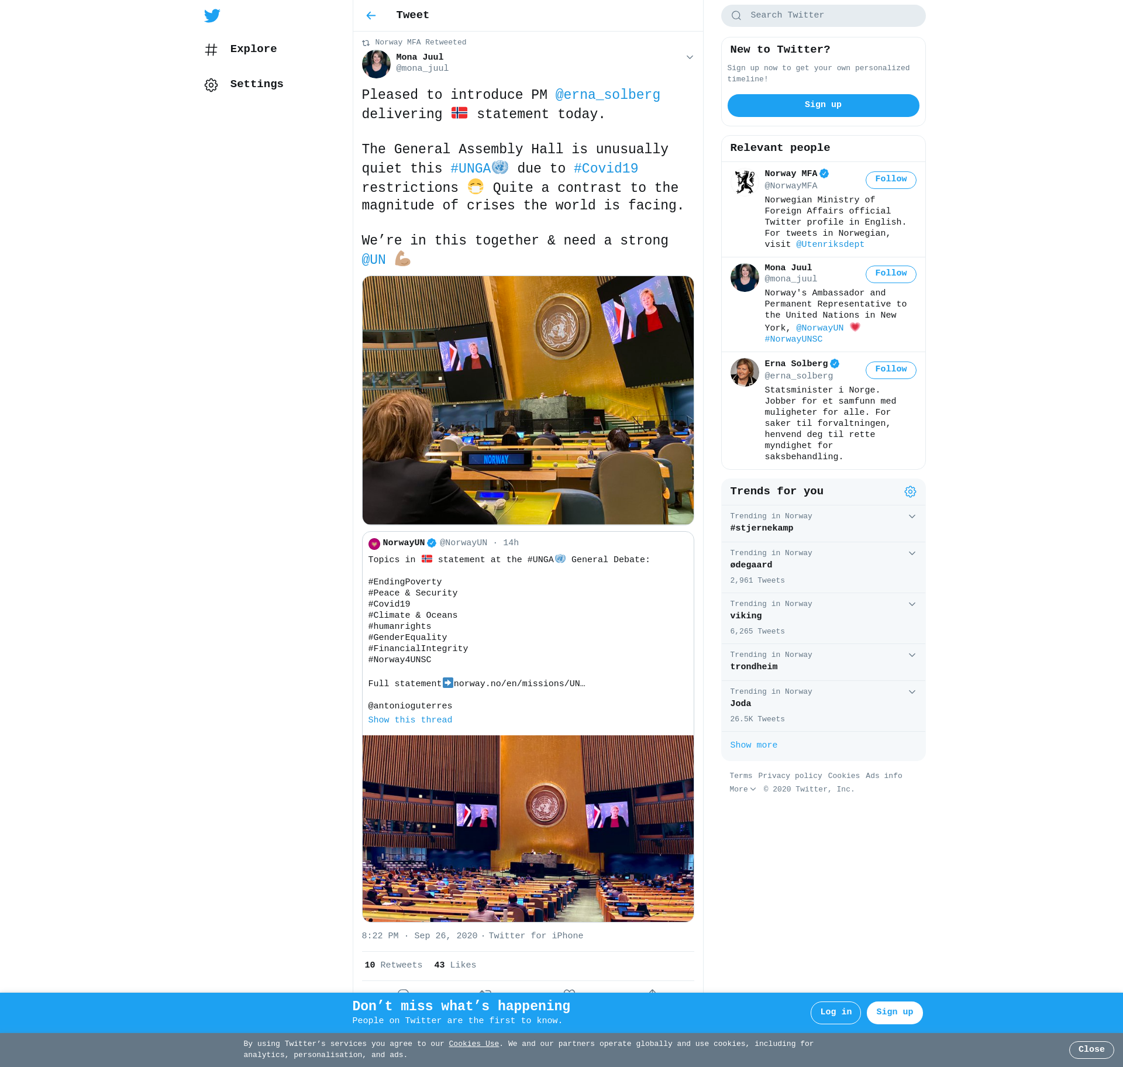The height and width of the screenshot is (1067, 1123).
Task: Open Privacy policy footer link
Action: click(790, 776)
